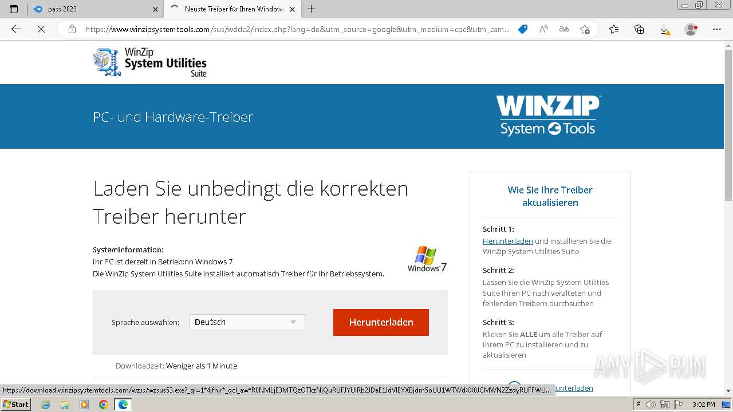This screenshot has width=733, height=412.
Task: Open the network status tray icon
Action: coord(664,405)
